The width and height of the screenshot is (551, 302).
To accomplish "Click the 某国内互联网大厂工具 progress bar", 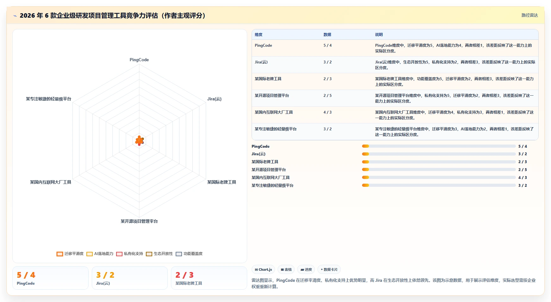I will click(439, 177).
